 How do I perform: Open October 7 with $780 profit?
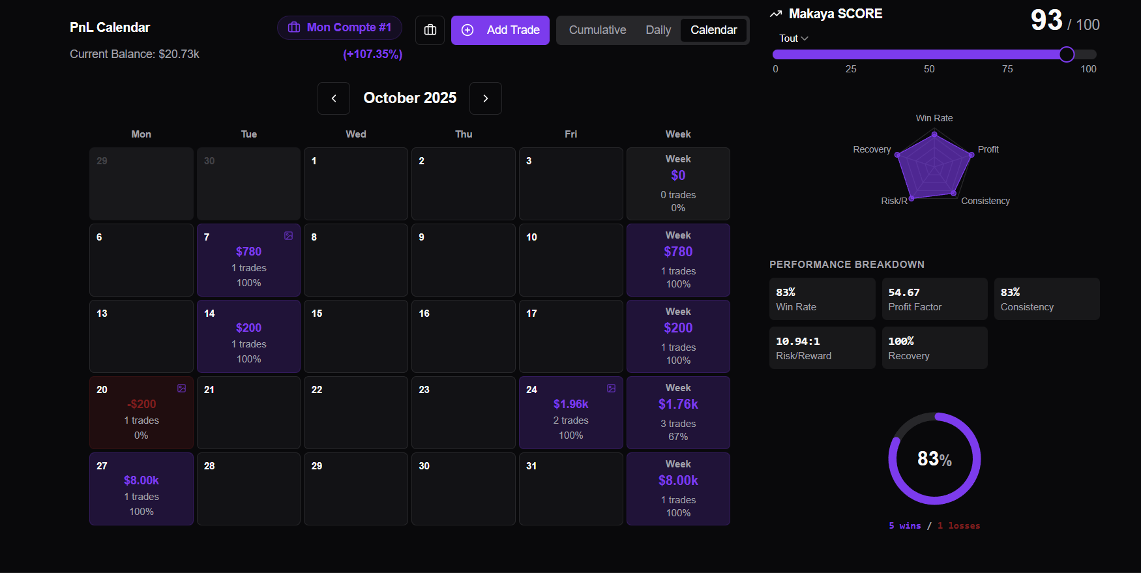[248, 260]
